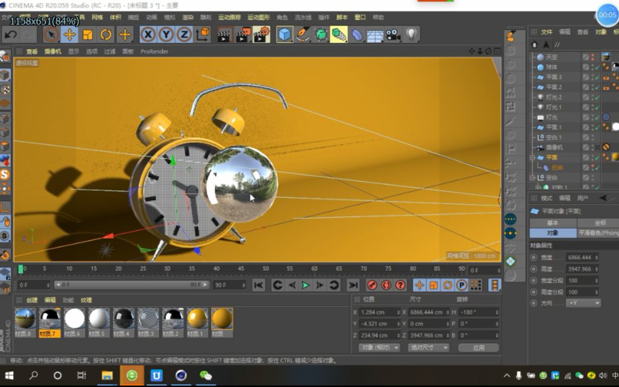Click the visibility dots next to 天空
This screenshot has height=387, width=619.
pos(592,56)
